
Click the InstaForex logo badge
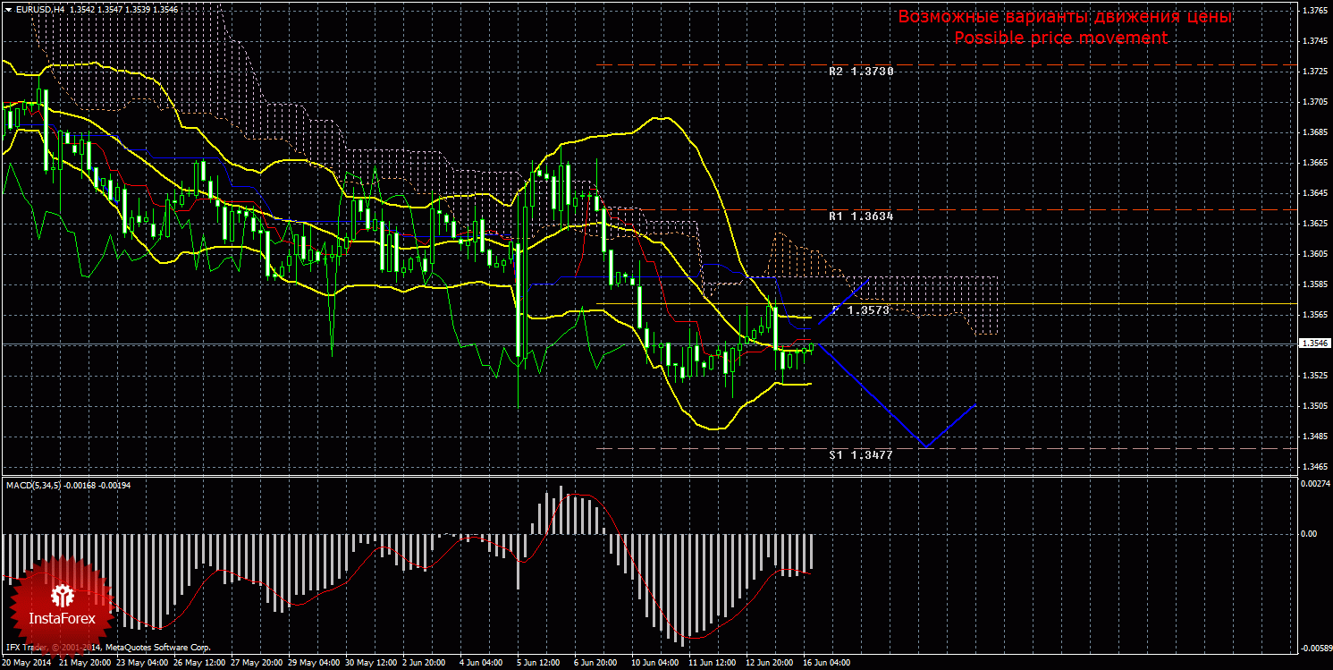click(62, 605)
